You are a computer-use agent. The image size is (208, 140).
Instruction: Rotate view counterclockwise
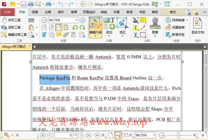(75, 27)
